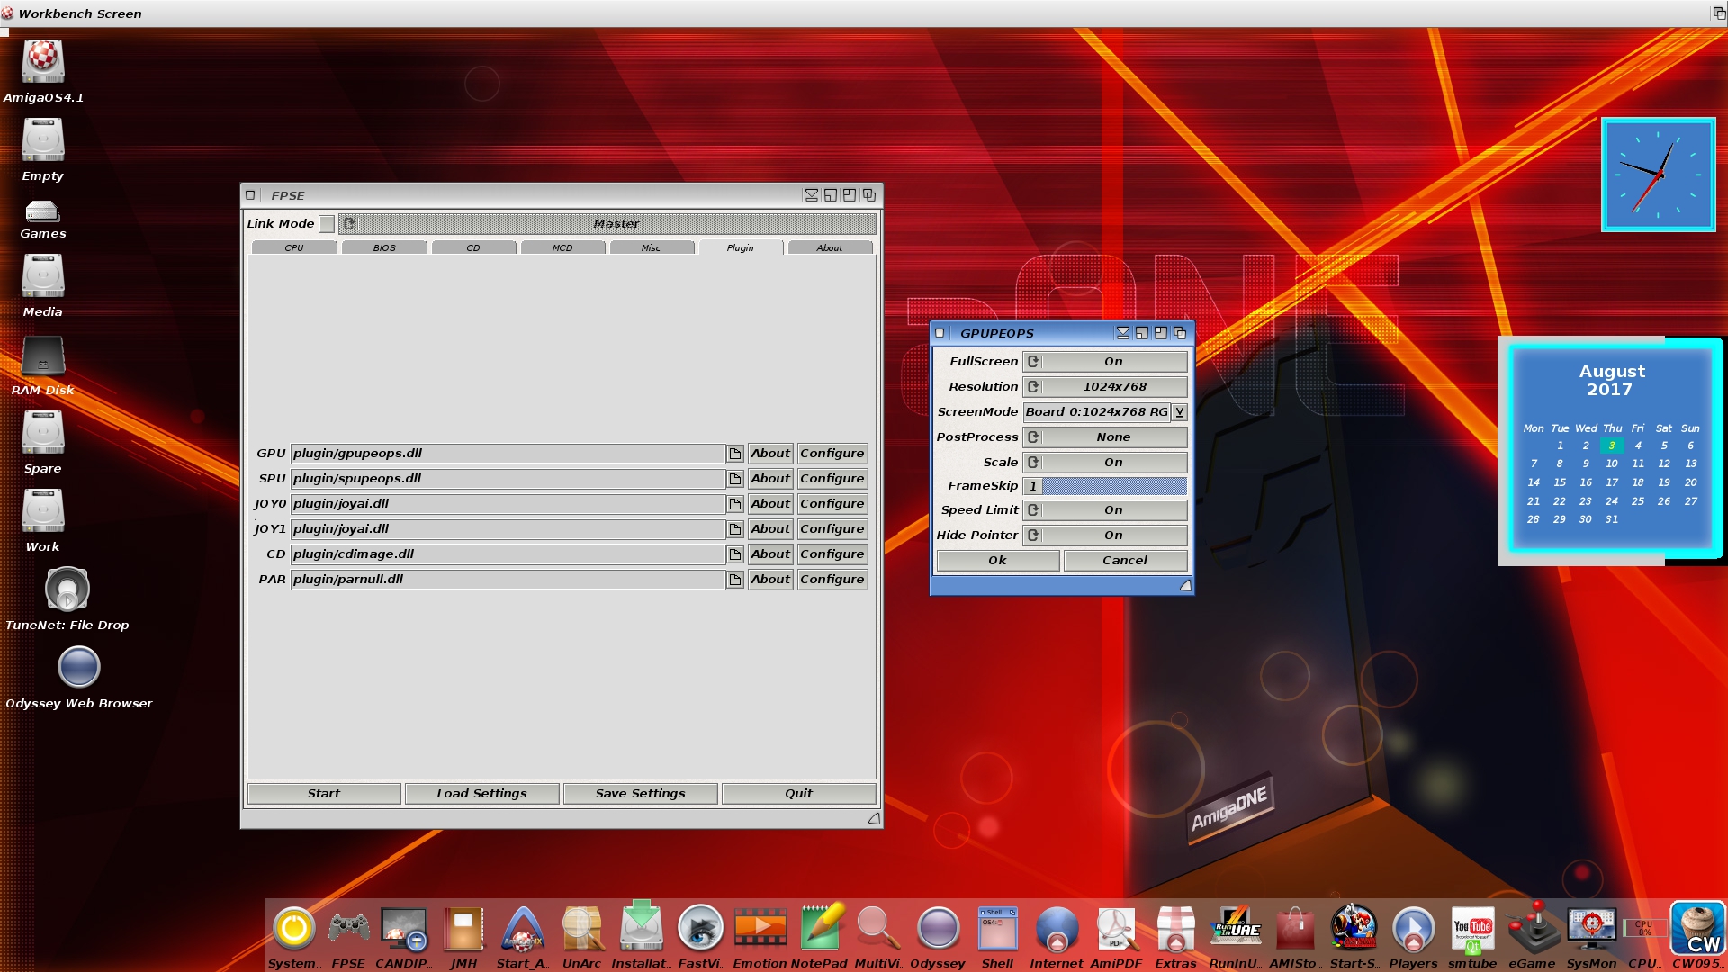Browse for CD plugin file
1728x972 pixels.
[x=735, y=554]
